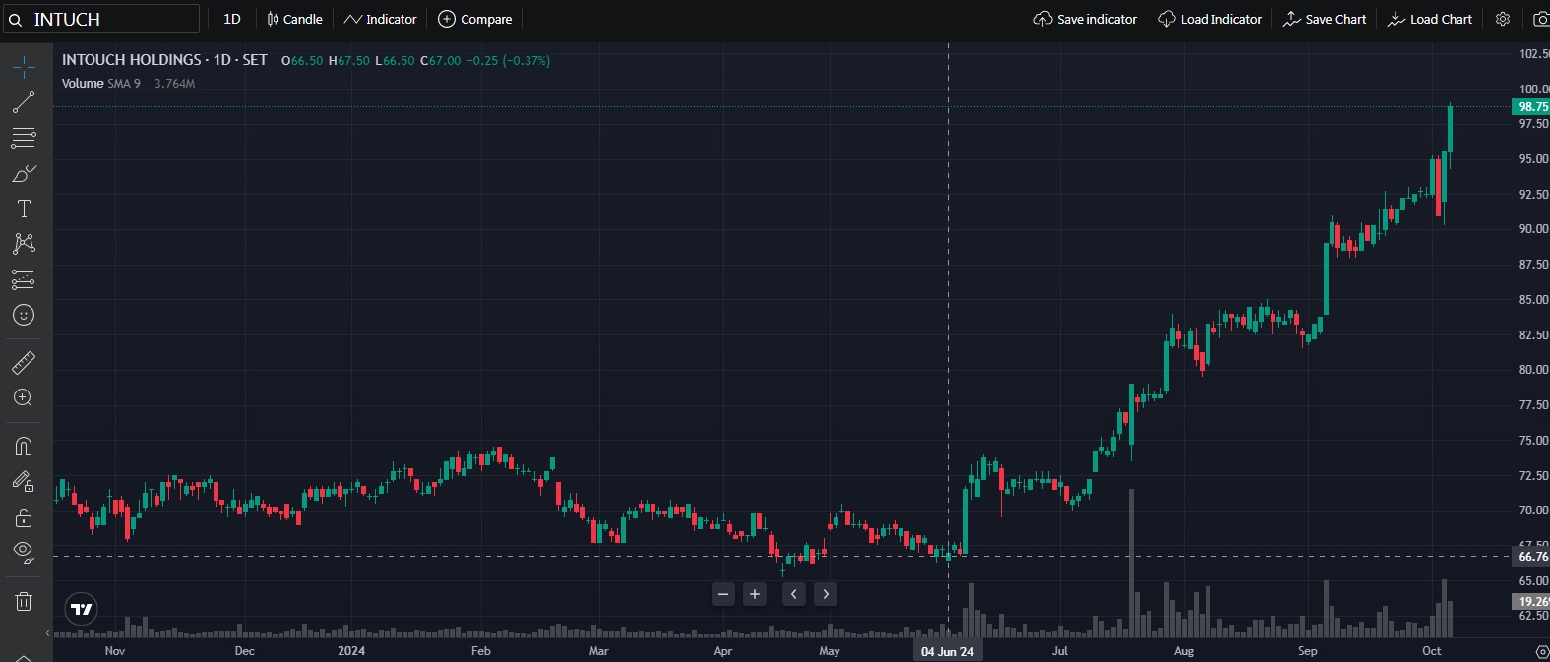Open time axis settings icon at bottom right

pos(1542,652)
